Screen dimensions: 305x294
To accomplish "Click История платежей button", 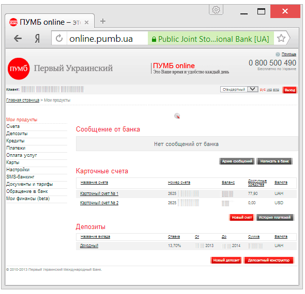I will point(274,218).
